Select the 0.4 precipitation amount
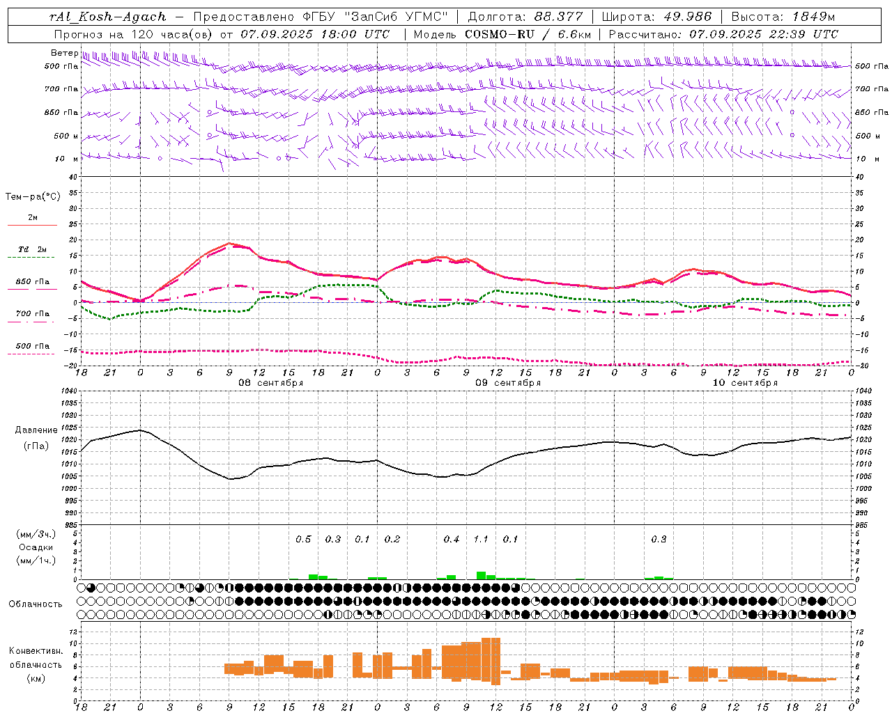The height and width of the screenshot is (713, 892). pyautogui.click(x=452, y=540)
